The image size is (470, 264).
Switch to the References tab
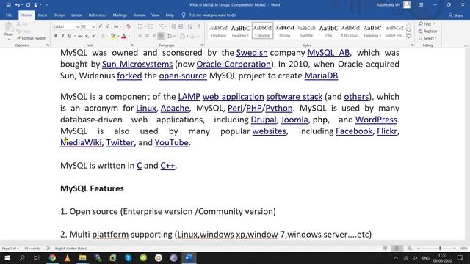point(98,15)
